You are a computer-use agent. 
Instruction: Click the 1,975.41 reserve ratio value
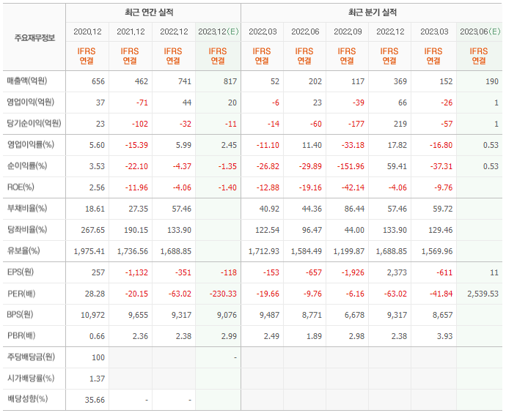(89, 251)
